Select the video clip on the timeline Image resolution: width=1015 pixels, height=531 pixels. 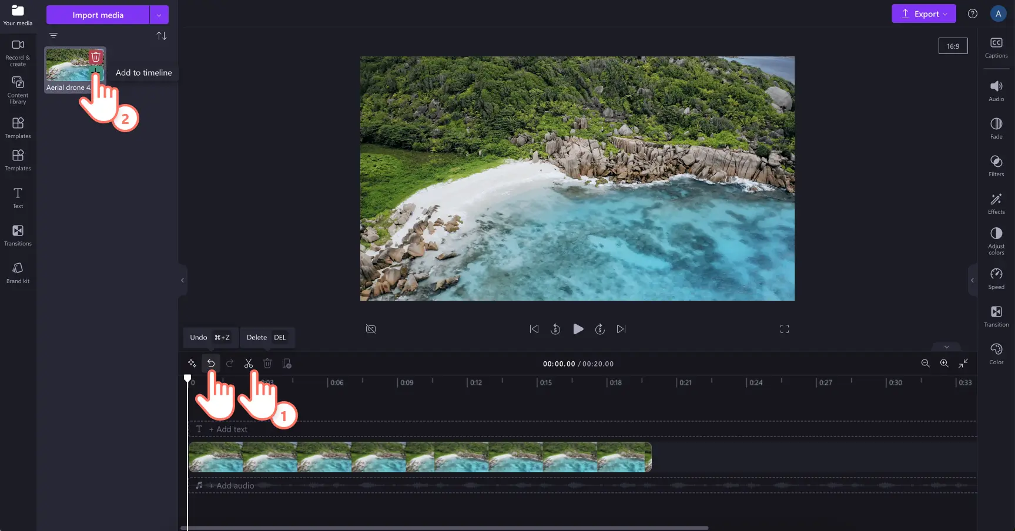tap(420, 457)
